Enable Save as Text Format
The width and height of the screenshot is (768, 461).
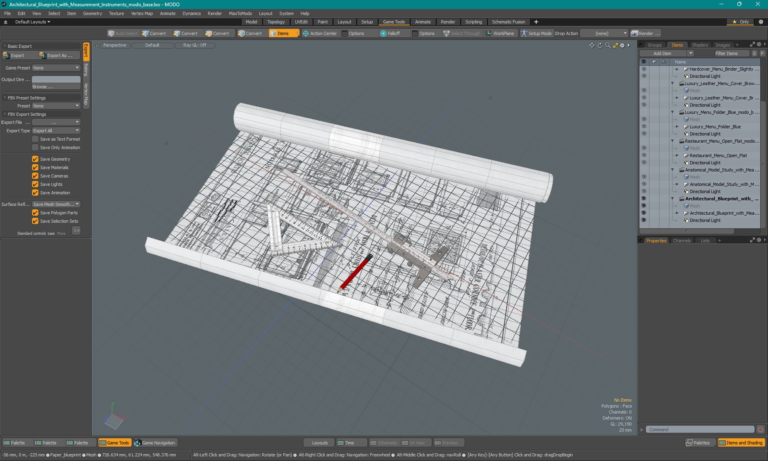pyautogui.click(x=35, y=139)
